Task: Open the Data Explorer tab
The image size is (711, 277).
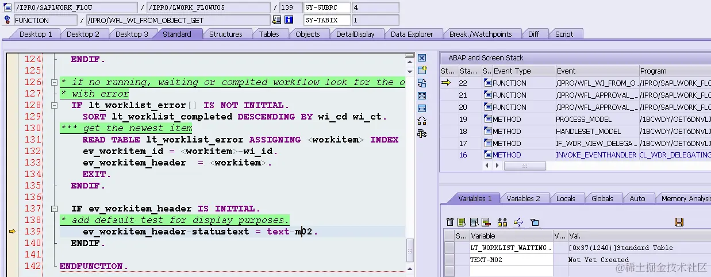Action: [x=412, y=34]
